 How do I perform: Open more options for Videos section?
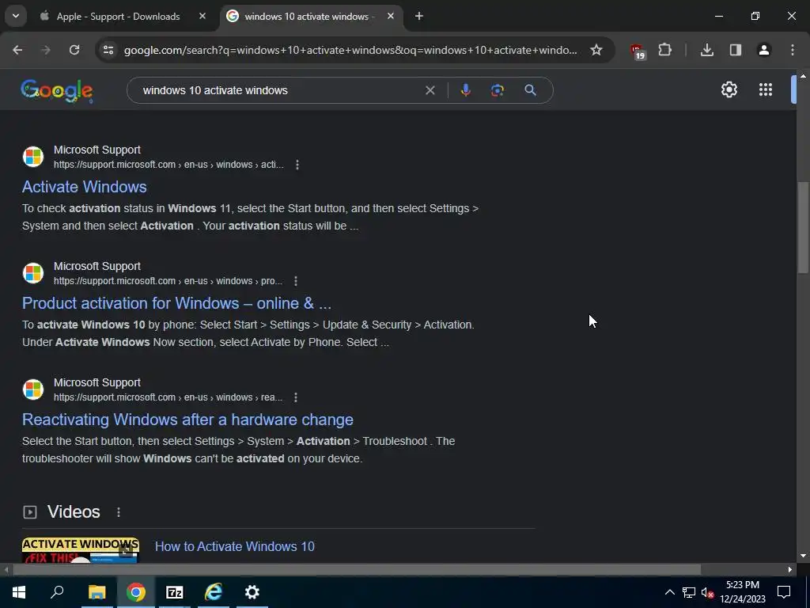coord(119,512)
